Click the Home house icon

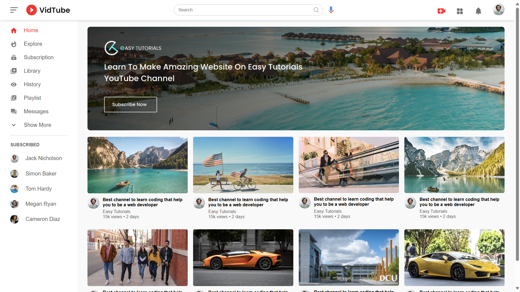click(14, 31)
